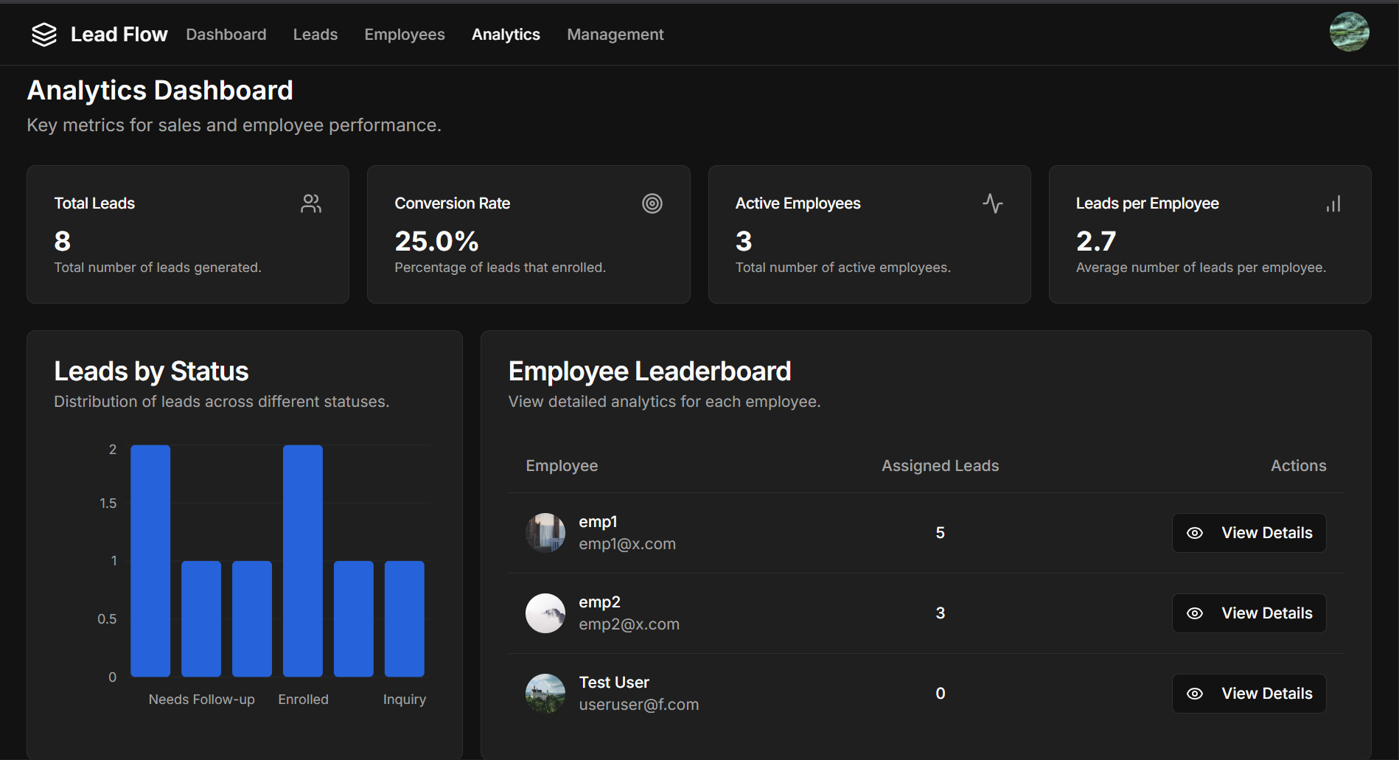The height and width of the screenshot is (760, 1399).
Task: Click the eye icon next to emp2 View Details
Action: [x=1196, y=613]
